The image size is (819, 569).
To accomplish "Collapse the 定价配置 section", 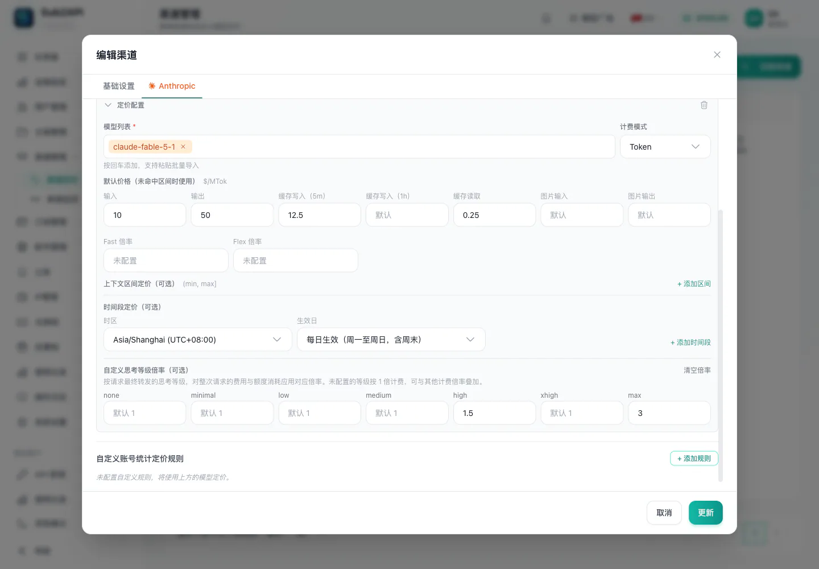I will (x=108, y=105).
